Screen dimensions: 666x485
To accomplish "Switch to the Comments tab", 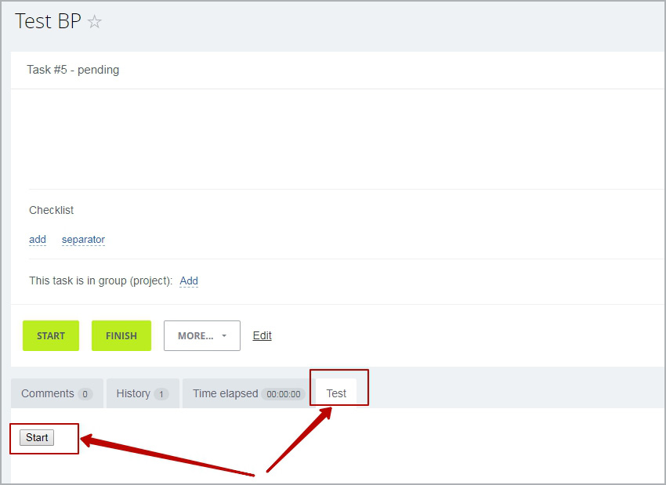I will coord(57,393).
